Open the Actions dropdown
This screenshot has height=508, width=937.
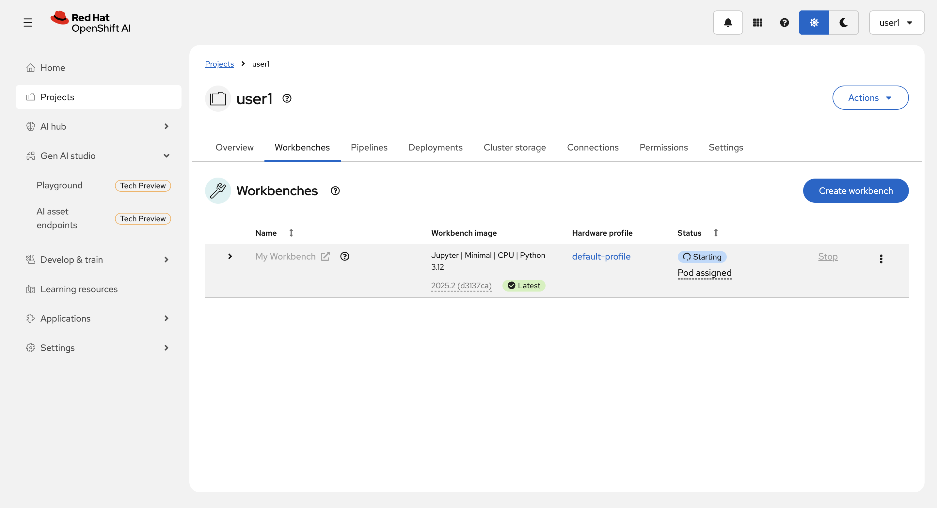coord(870,98)
